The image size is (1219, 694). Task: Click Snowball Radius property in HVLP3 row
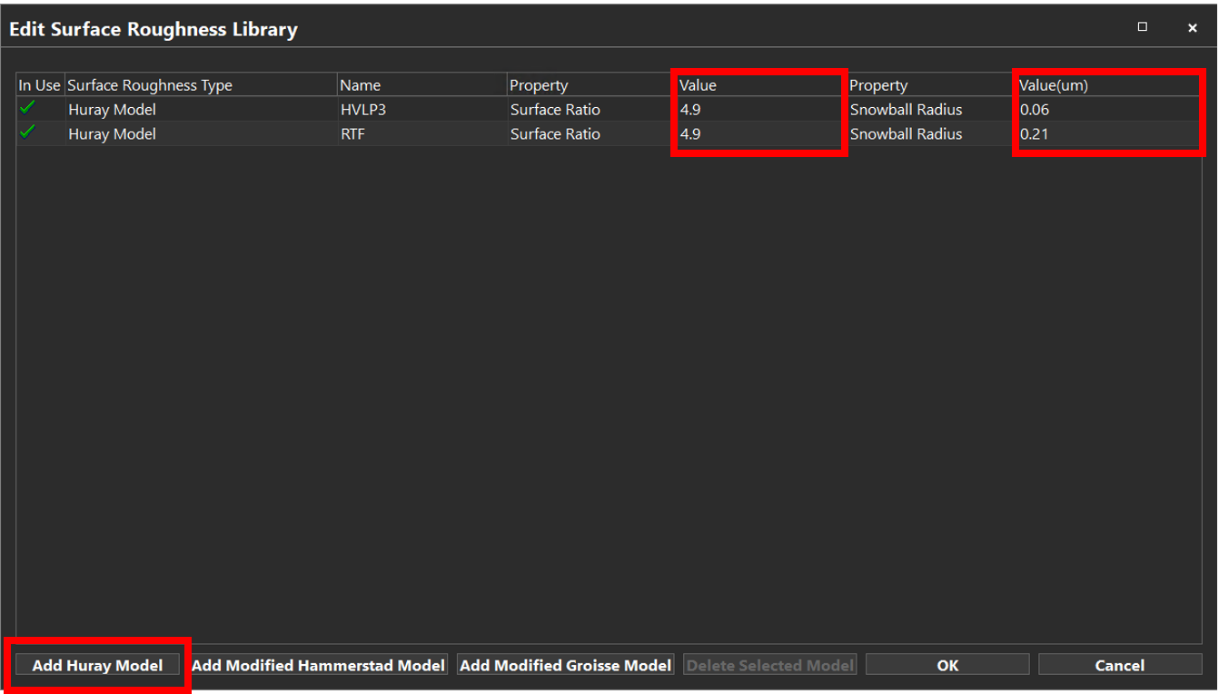coord(932,110)
